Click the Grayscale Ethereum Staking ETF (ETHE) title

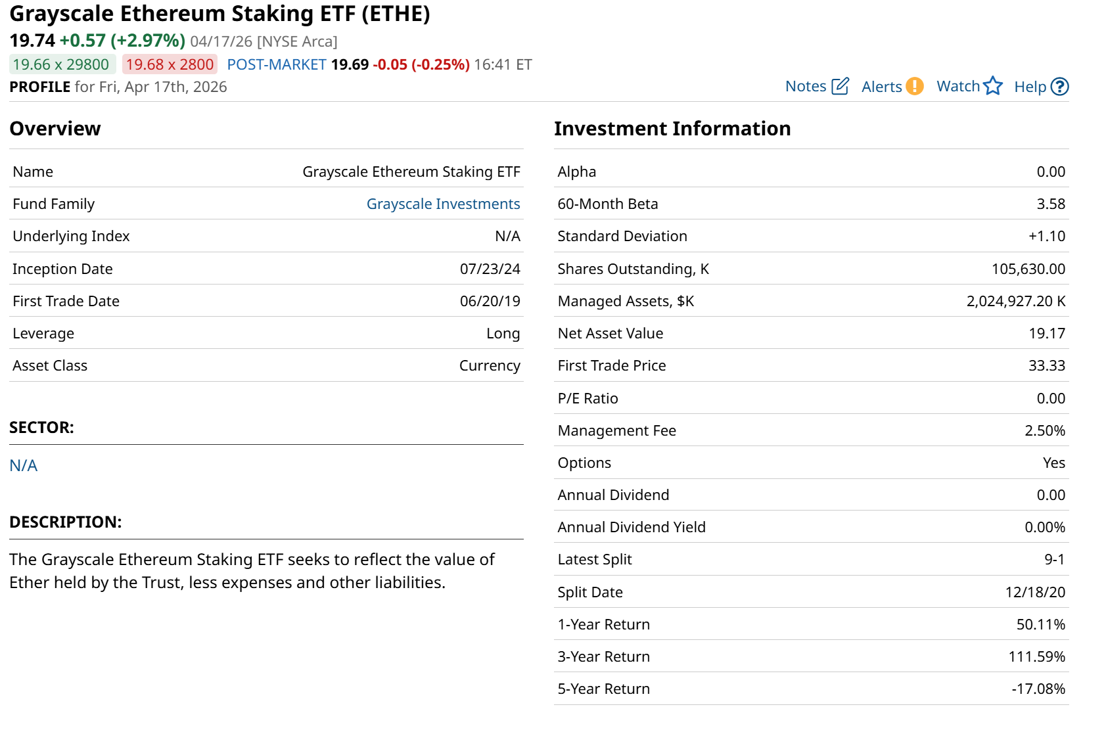[219, 14]
